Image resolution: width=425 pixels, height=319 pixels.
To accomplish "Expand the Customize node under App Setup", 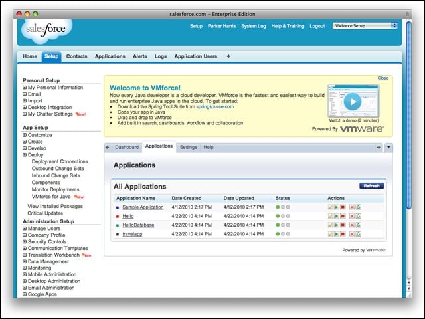I will [25, 135].
